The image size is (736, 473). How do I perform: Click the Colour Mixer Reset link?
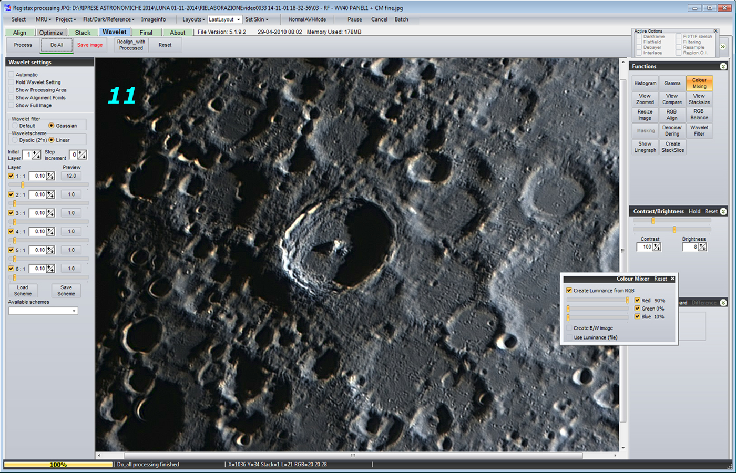click(660, 279)
